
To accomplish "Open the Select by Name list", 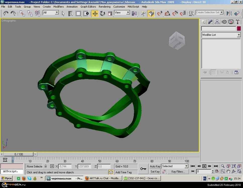I will click(x=71, y=14).
